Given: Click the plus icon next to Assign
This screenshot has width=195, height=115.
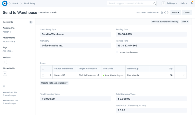Looking at the screenshot, I should (11, 32).
